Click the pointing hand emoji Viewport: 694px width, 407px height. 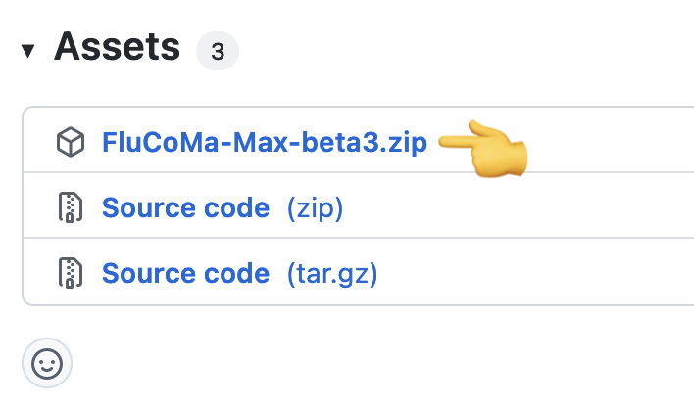[482, 149]
